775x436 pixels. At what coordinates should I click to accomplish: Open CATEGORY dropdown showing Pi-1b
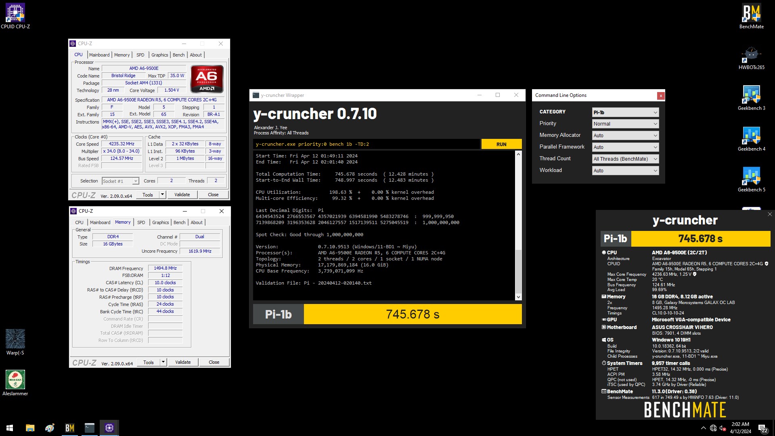[x=625, y=112]
